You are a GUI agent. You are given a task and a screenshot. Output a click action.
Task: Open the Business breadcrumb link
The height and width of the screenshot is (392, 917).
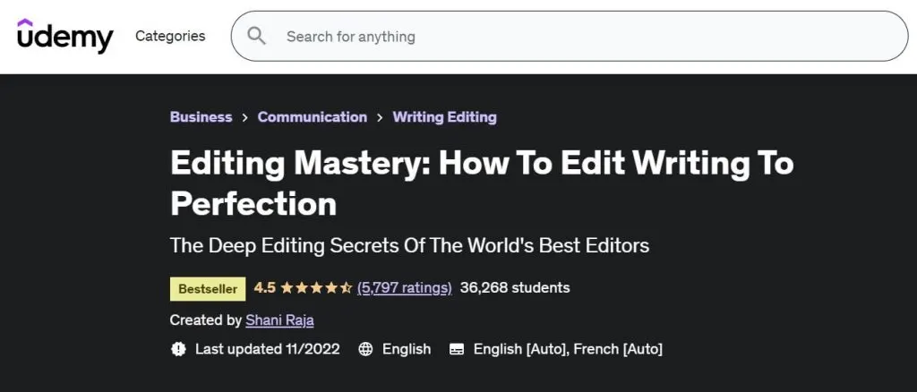201,117
